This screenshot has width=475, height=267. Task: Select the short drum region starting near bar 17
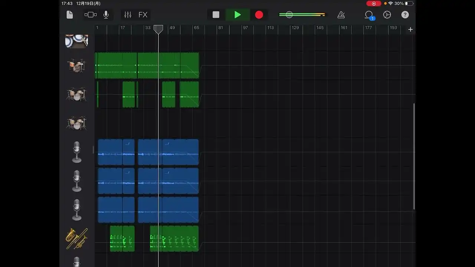[x=129, y=95]
